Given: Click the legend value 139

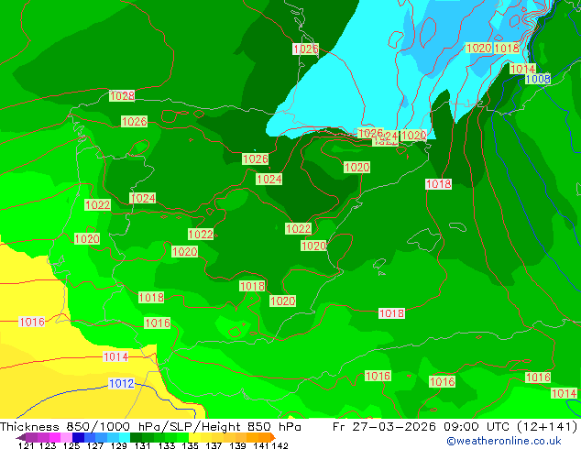Looking at the screenshot, I should pyautogui.click(x=237, y=445).
